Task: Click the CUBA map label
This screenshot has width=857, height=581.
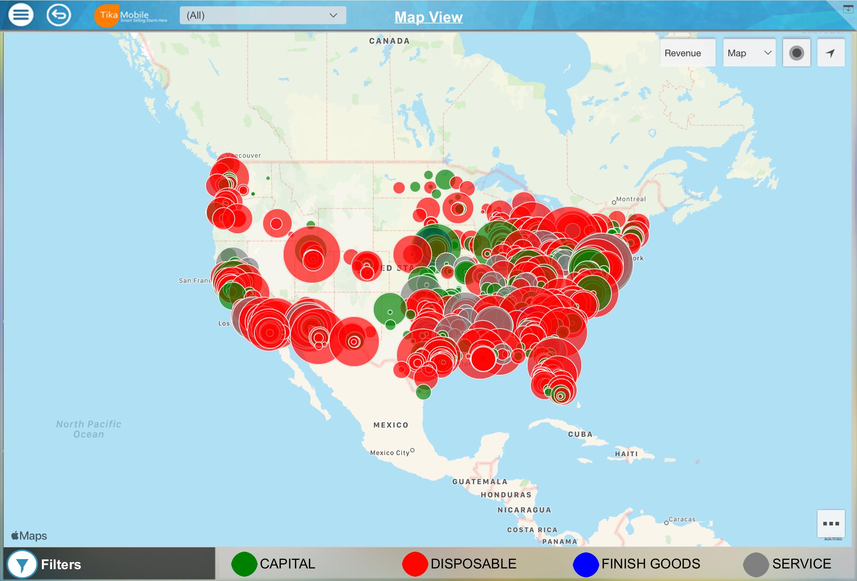Action: pos(580,434)
